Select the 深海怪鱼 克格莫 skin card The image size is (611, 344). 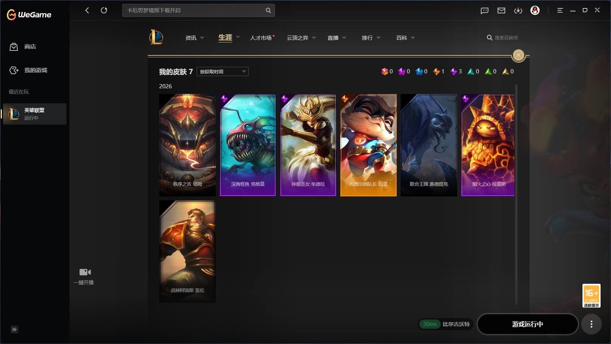(248, 145)
